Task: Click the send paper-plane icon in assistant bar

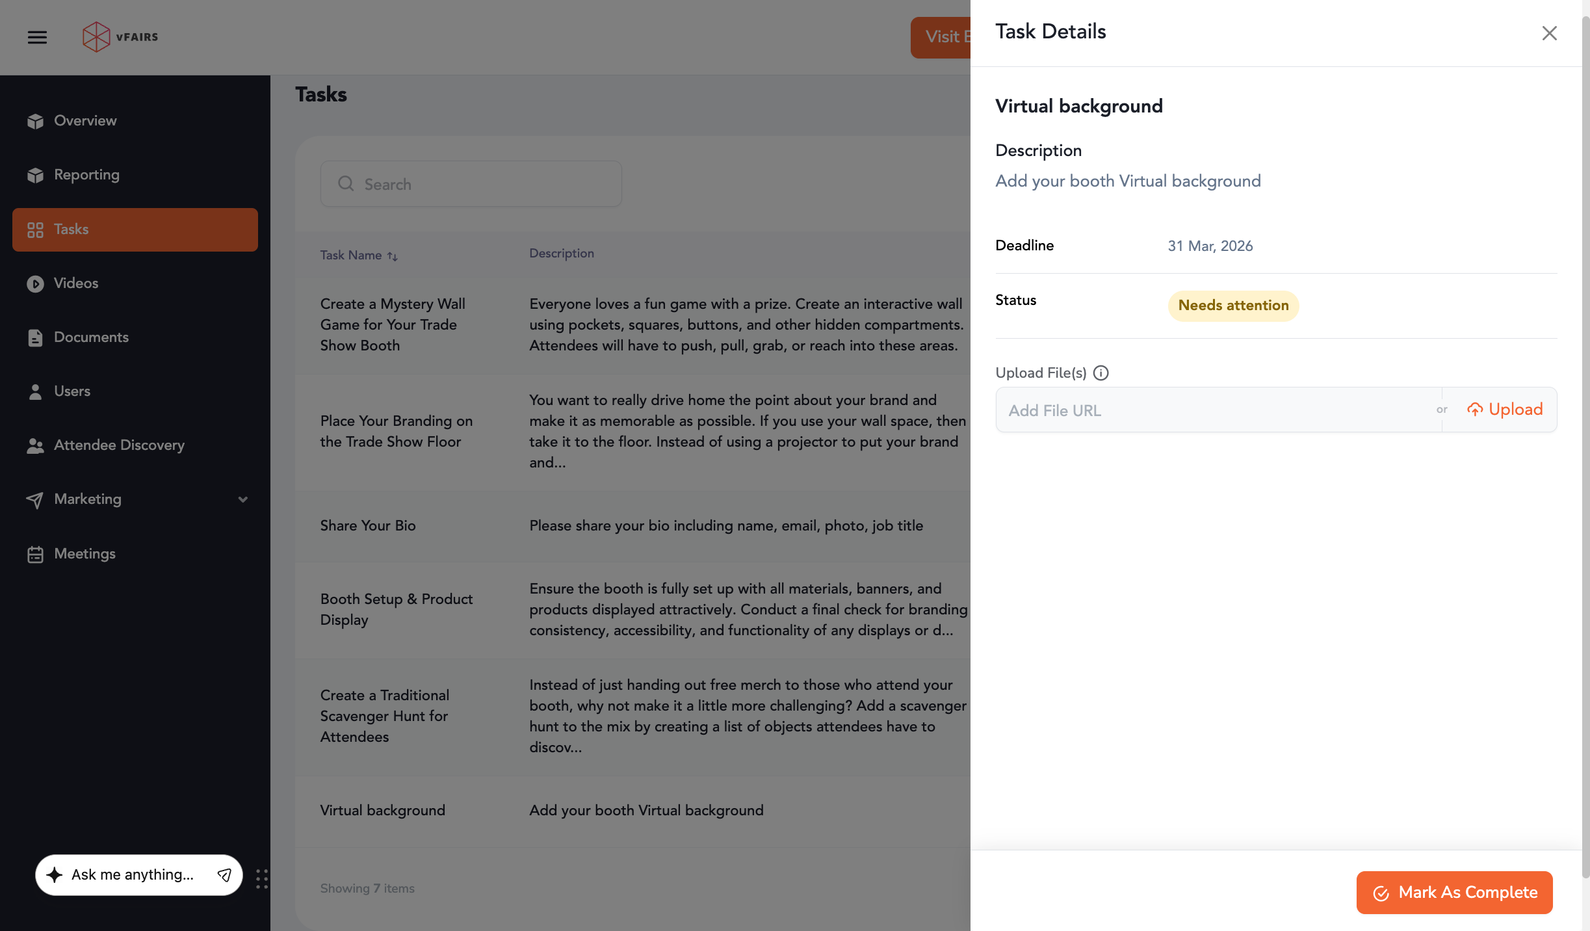Action: (x=224, y=874)
